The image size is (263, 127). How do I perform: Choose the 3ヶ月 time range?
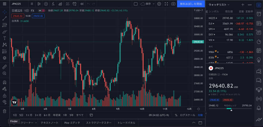pyautogui.click(x=38, y=115)
